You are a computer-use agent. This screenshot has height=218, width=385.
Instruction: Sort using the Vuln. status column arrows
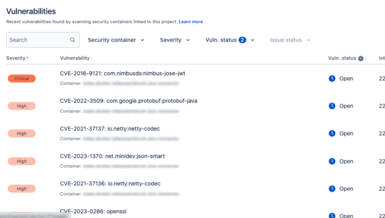(366, 58)
